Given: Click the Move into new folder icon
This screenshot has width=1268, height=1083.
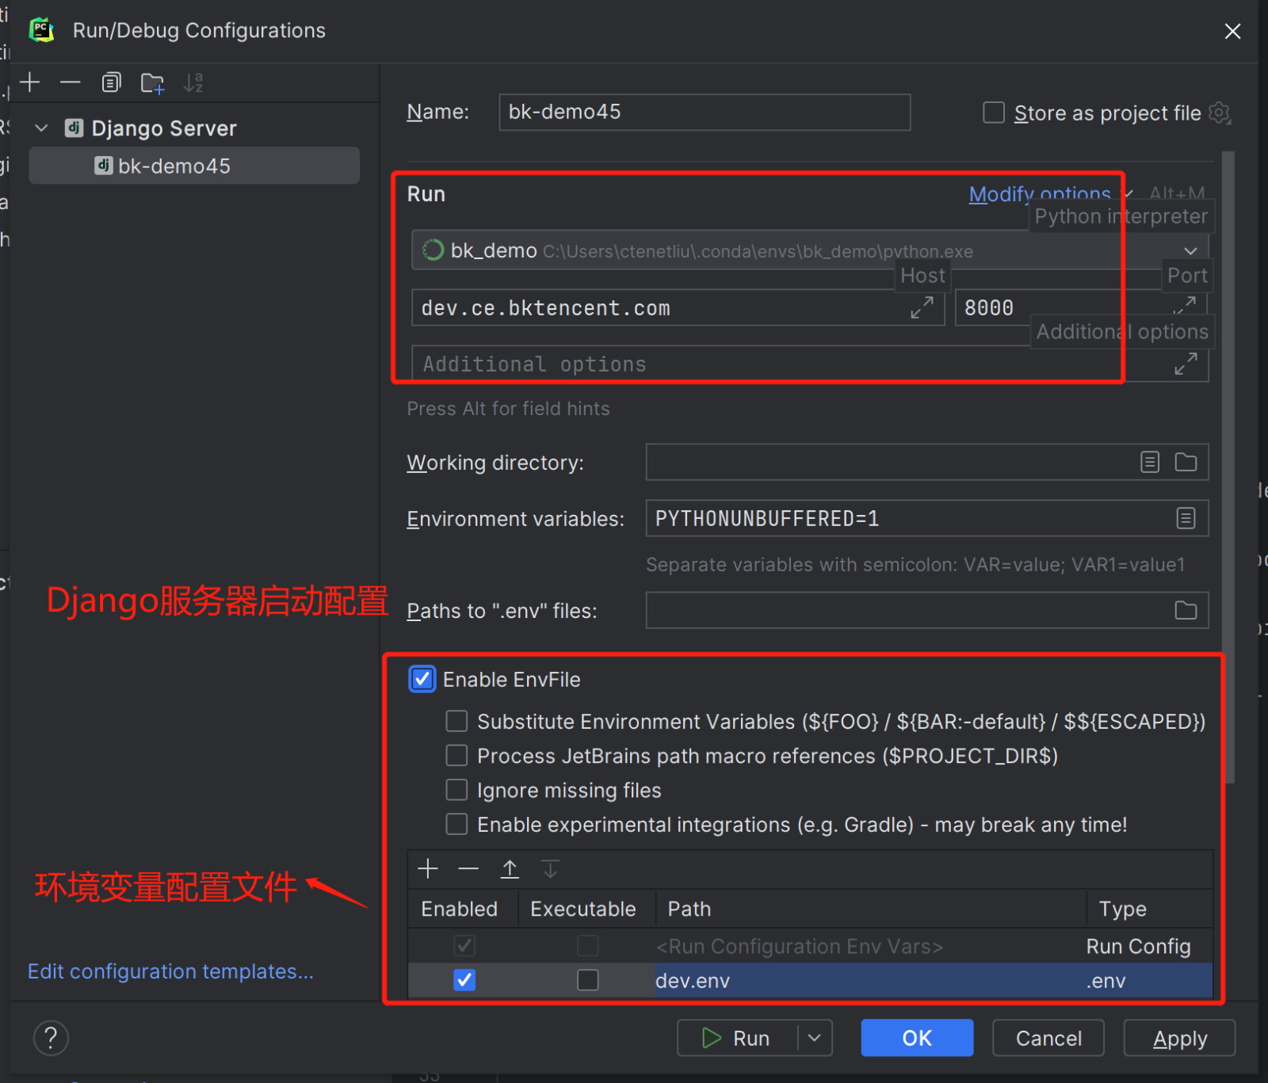Looking at the screenshot, I should tap(152, 82).
